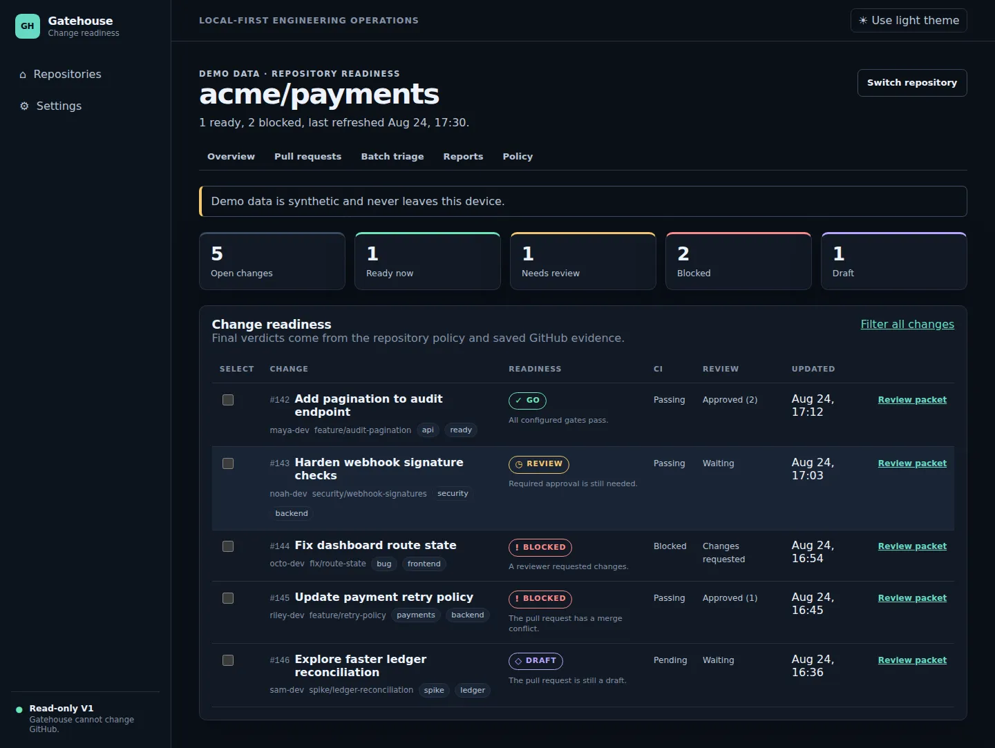Viewport: 995px width, 748px height.
Task: Open the Policy tab
Action: (518, 157)
